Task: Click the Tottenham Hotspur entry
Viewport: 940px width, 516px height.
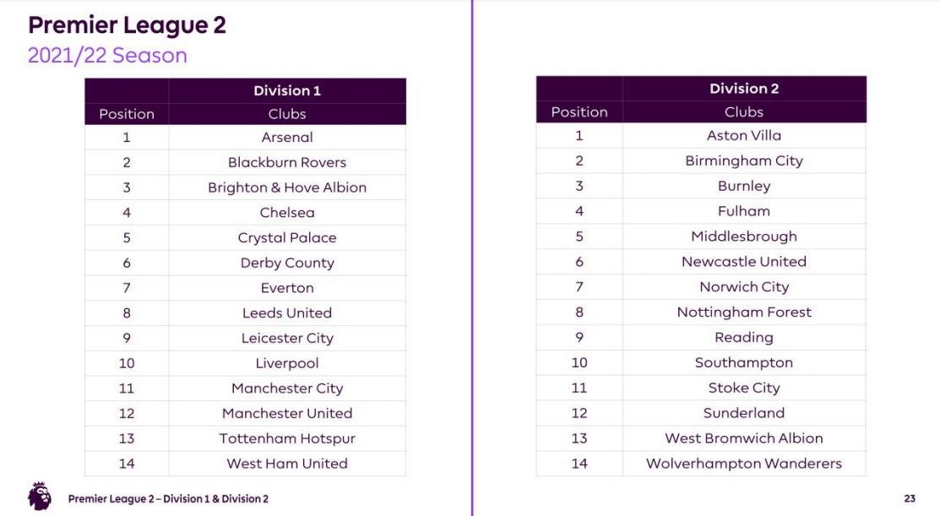Action: [287, 438]
